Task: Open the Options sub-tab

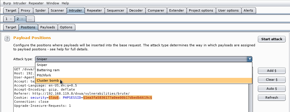Action: [66, 27]
